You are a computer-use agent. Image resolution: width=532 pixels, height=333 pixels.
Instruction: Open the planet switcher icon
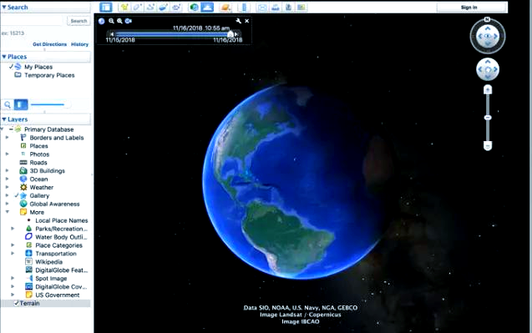pos(225,8)
